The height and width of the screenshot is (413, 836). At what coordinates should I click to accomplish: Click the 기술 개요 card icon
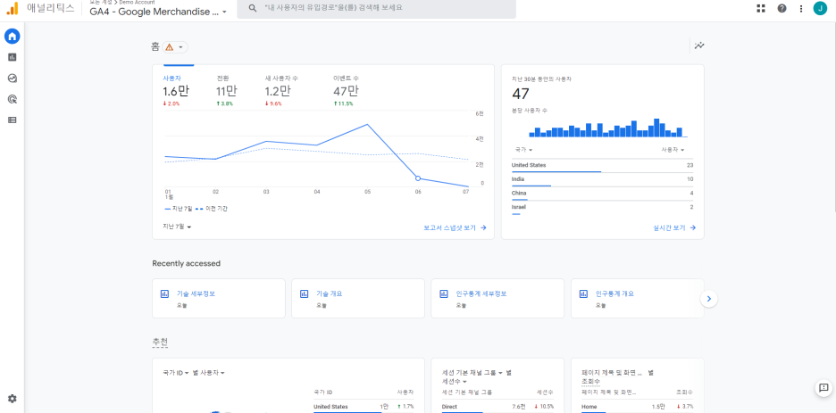point(304,293)
